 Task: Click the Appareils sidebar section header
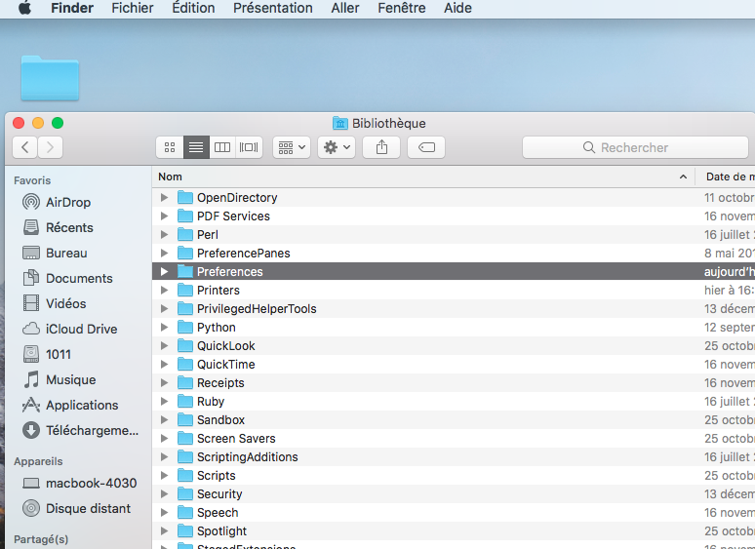(x=38, y=461)
